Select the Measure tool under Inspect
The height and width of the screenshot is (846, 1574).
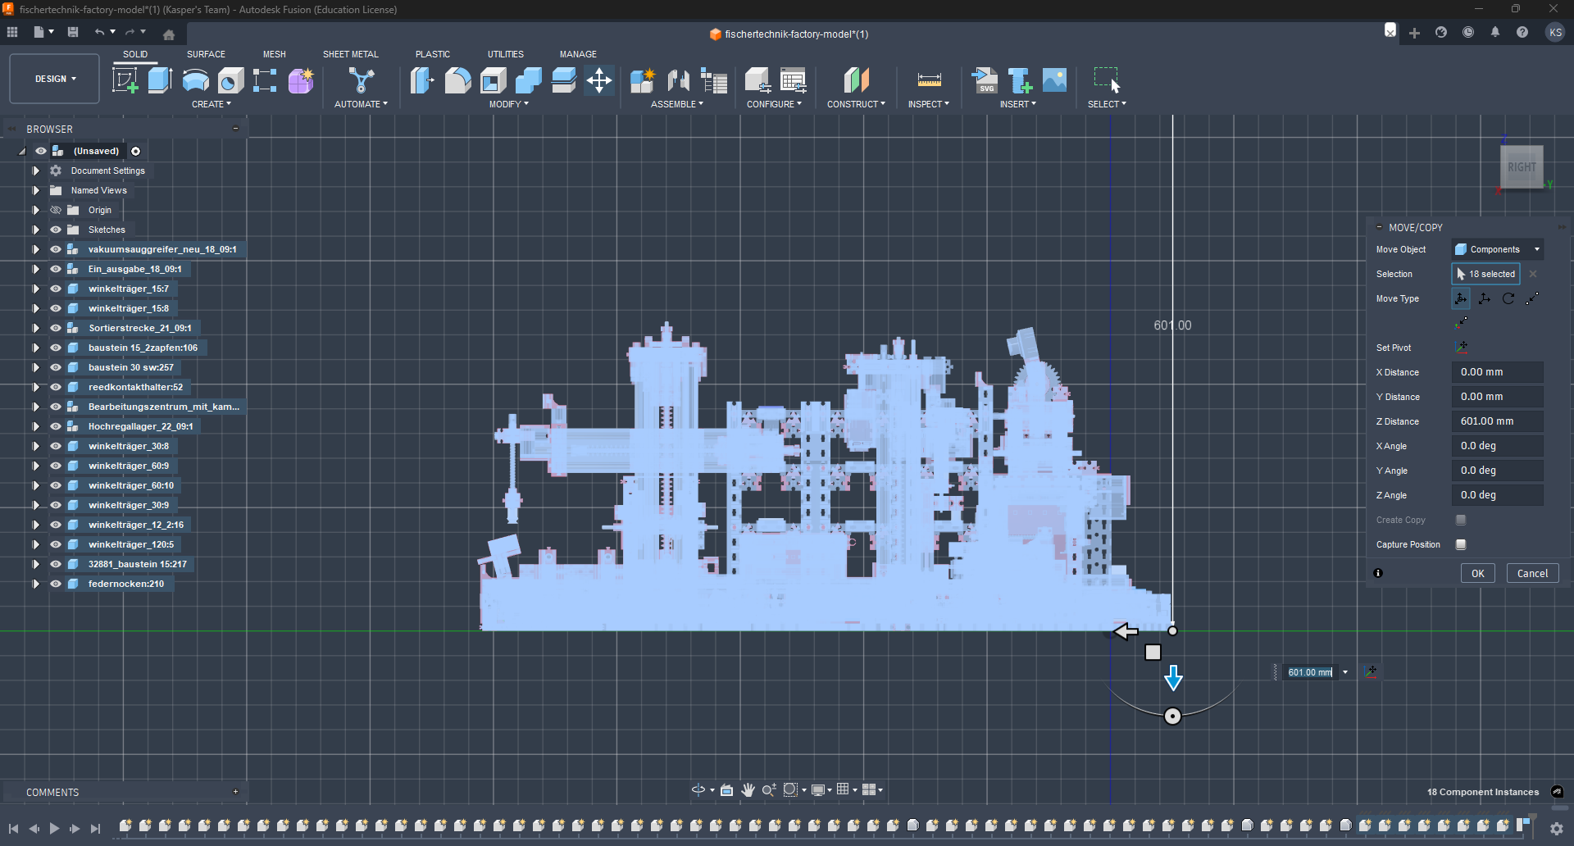point(929,80)
